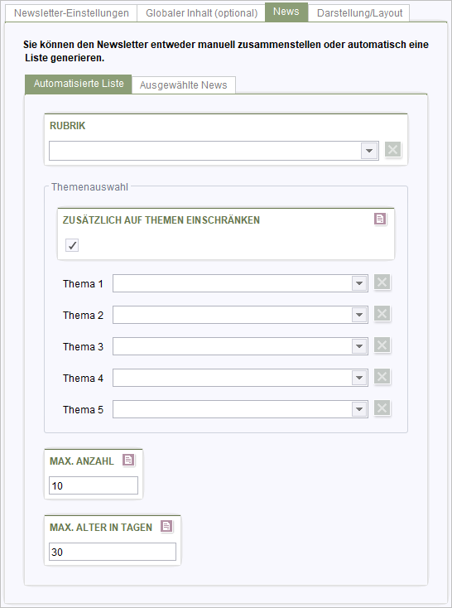Screen dimensions: 452x608
Task: Focus the Max. Anzahl input field
Action: pos(94,485)
